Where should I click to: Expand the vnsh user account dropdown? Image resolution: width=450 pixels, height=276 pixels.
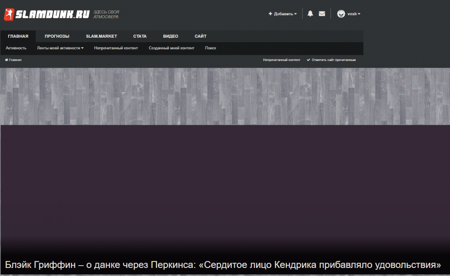tap(352, 13)
